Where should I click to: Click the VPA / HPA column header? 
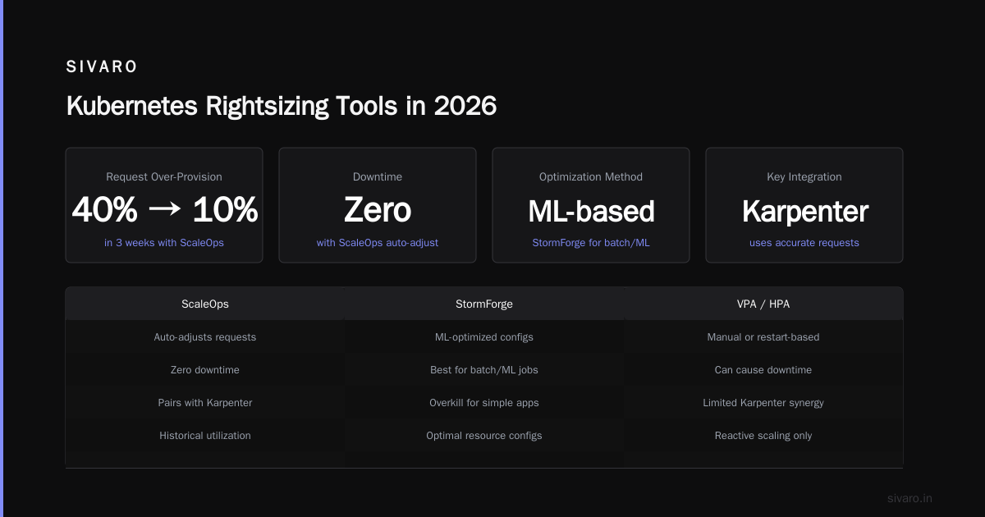click(x=763, y=304)
